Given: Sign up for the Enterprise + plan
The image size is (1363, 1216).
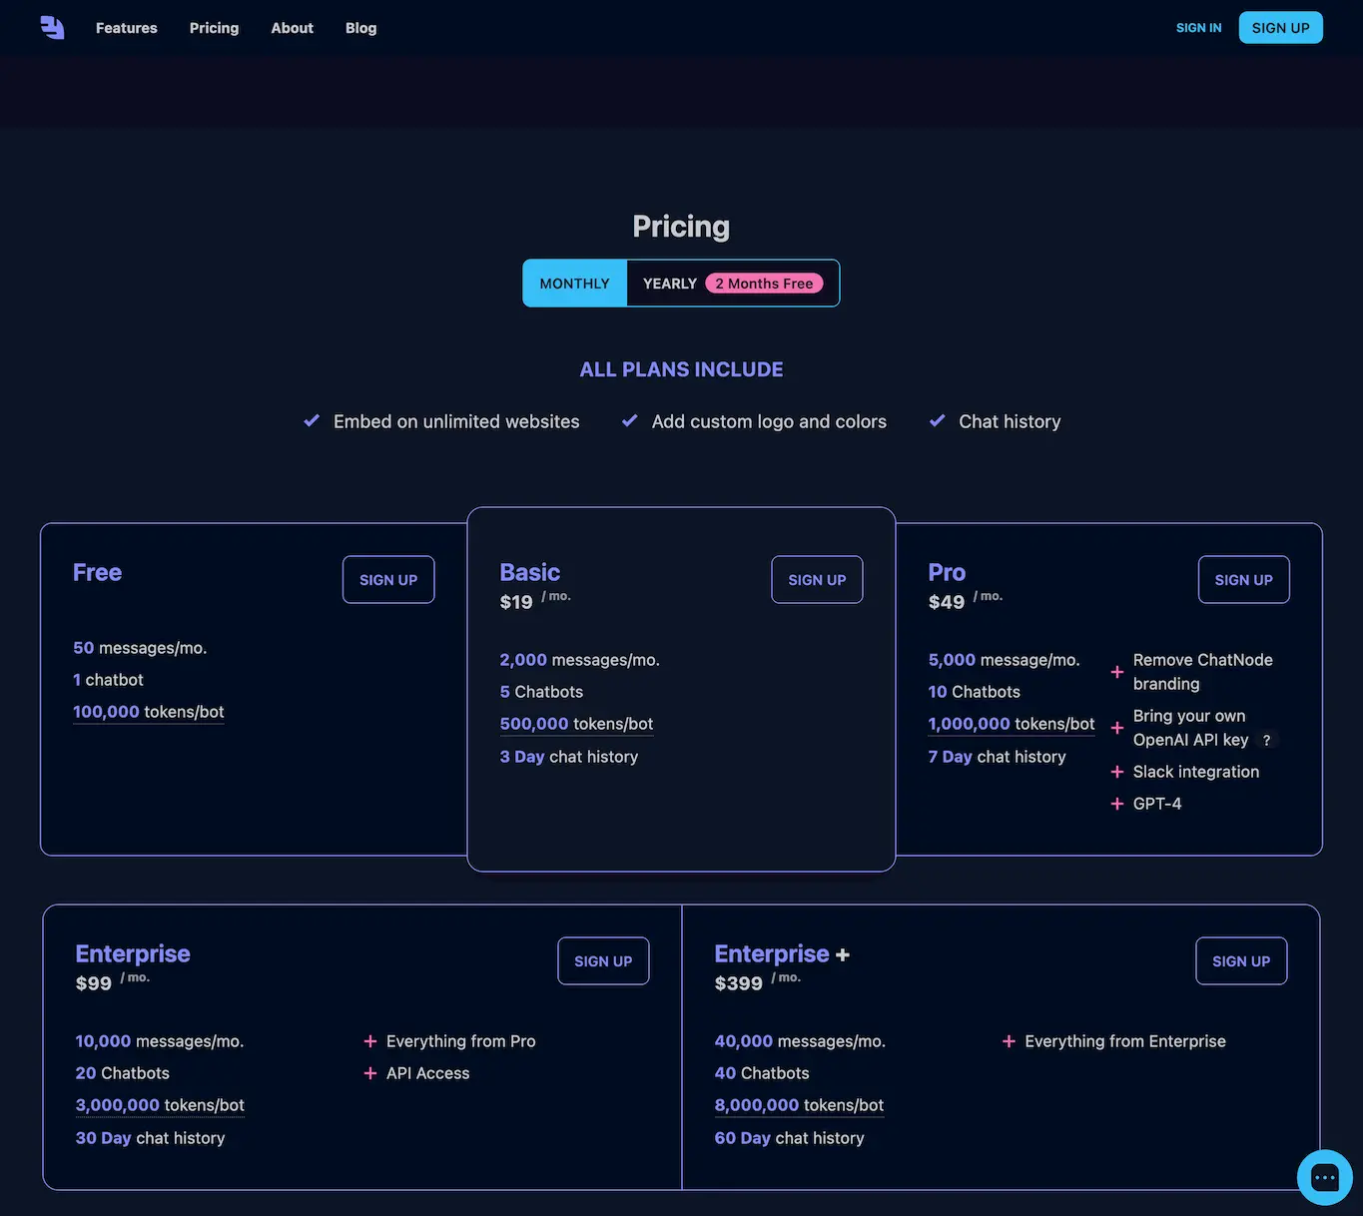Looking at the screenshot, I should [1241, 960].
